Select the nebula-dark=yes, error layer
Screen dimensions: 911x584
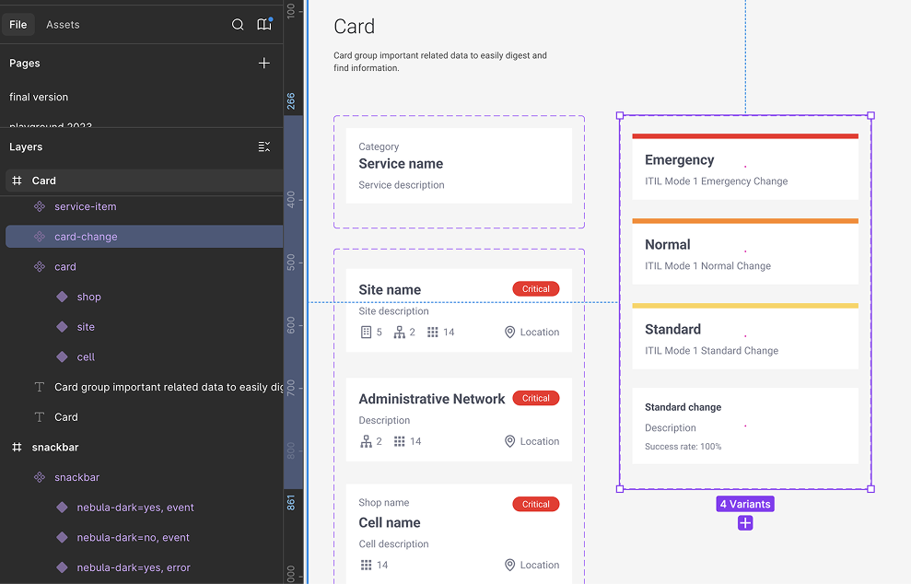pos(134,568)
